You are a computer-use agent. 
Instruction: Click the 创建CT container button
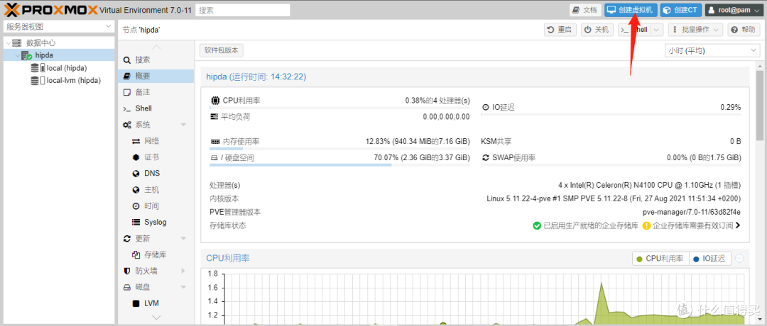(x=680, y=10)
